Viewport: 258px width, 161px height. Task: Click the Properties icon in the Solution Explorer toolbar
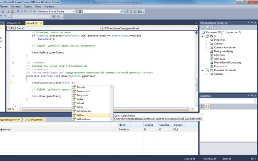click(x=203, y=28)
